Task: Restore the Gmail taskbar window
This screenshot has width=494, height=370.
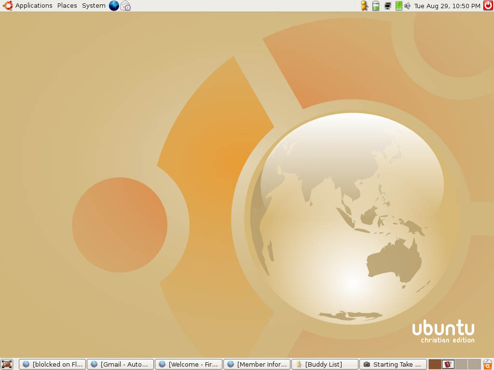Action: pos(120,364)
